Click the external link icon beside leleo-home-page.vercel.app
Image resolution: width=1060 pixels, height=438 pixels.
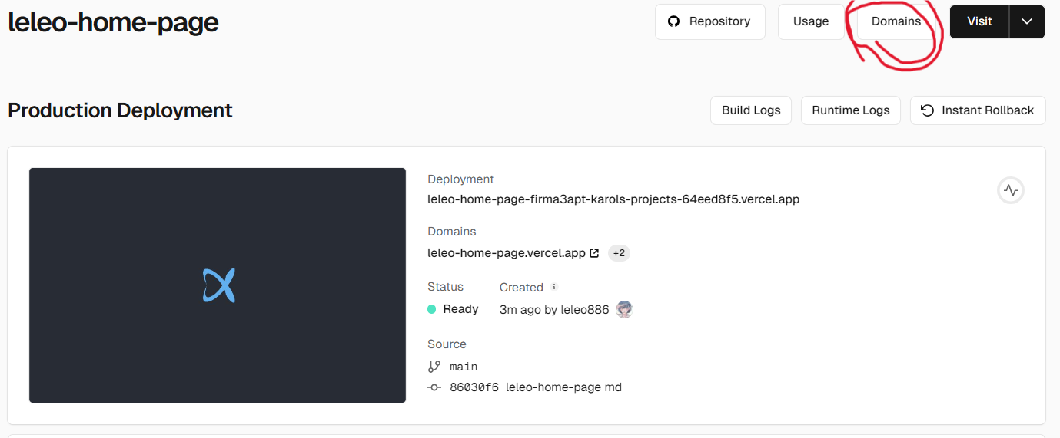tap(594, 253)
